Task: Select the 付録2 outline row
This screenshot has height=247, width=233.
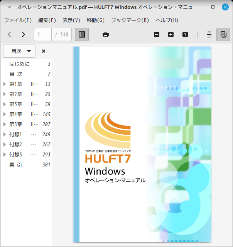Action: (26, 145)
